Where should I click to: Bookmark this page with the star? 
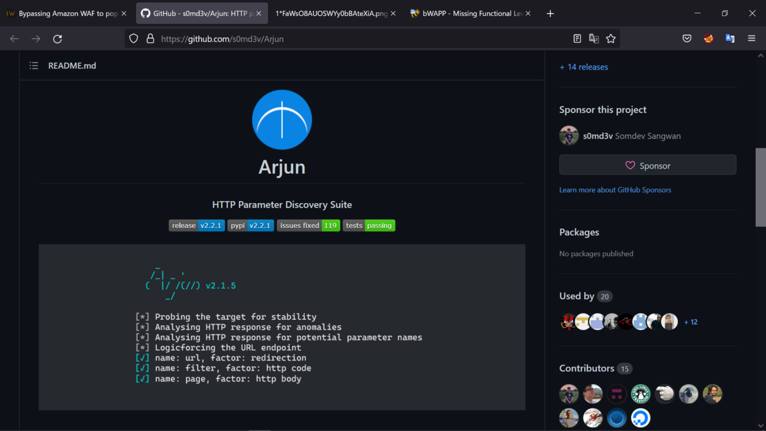point(611,38)
